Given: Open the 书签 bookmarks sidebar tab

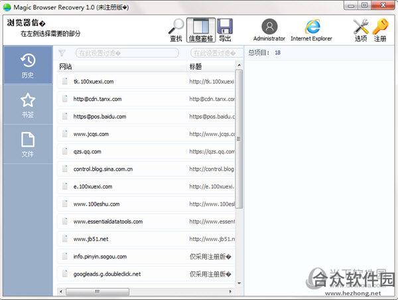Looking at the screenshot, I should [28, 105].
